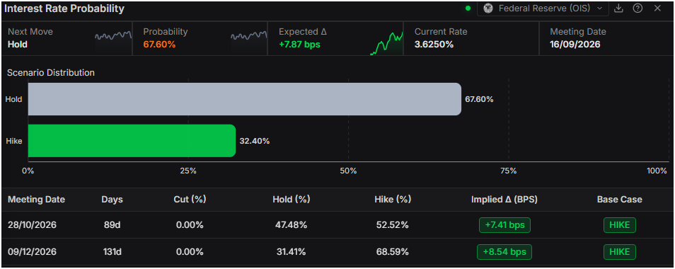
Task: Select the 28/10/2026 meeting row
Action: tap(337, 225)
